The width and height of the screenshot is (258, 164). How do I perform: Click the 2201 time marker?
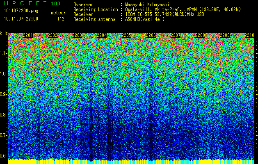tap(28, 35)
